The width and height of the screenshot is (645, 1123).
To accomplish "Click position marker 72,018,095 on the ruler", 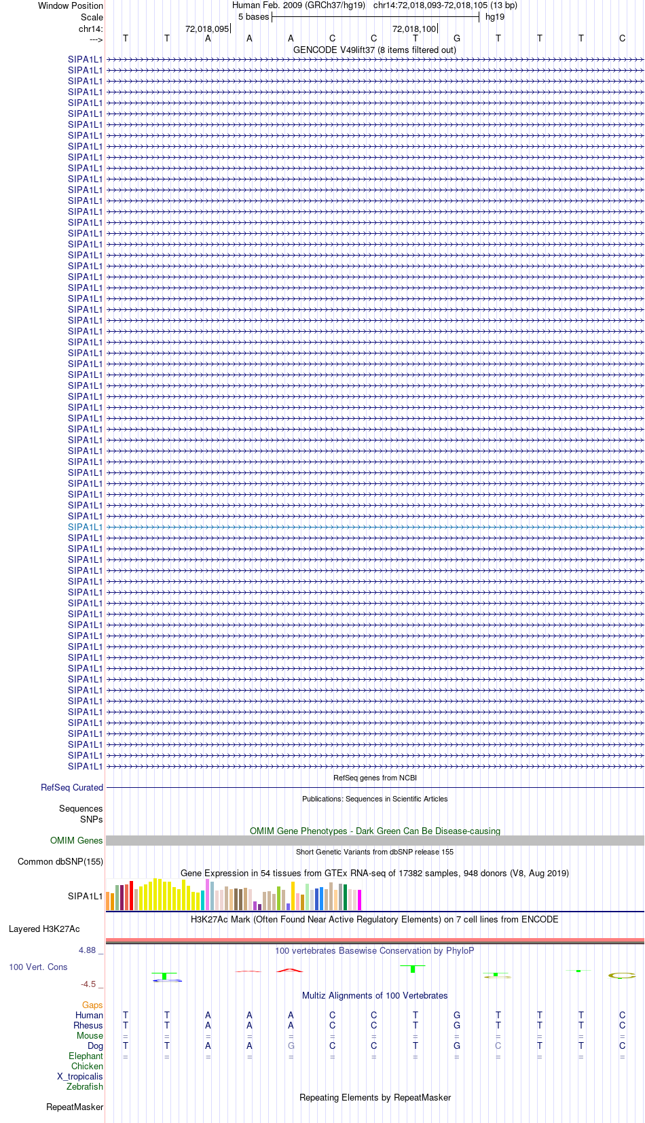I will [207, 29].
